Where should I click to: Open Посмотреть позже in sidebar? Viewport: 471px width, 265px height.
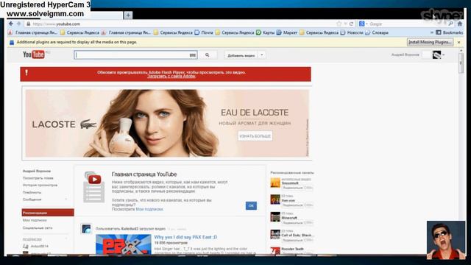38,178
